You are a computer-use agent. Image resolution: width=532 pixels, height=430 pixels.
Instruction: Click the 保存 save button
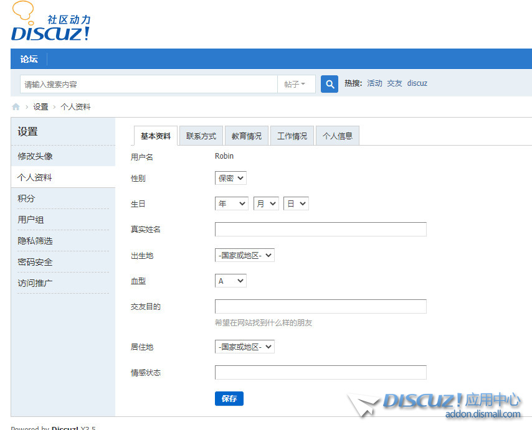(x=229, y=398)
